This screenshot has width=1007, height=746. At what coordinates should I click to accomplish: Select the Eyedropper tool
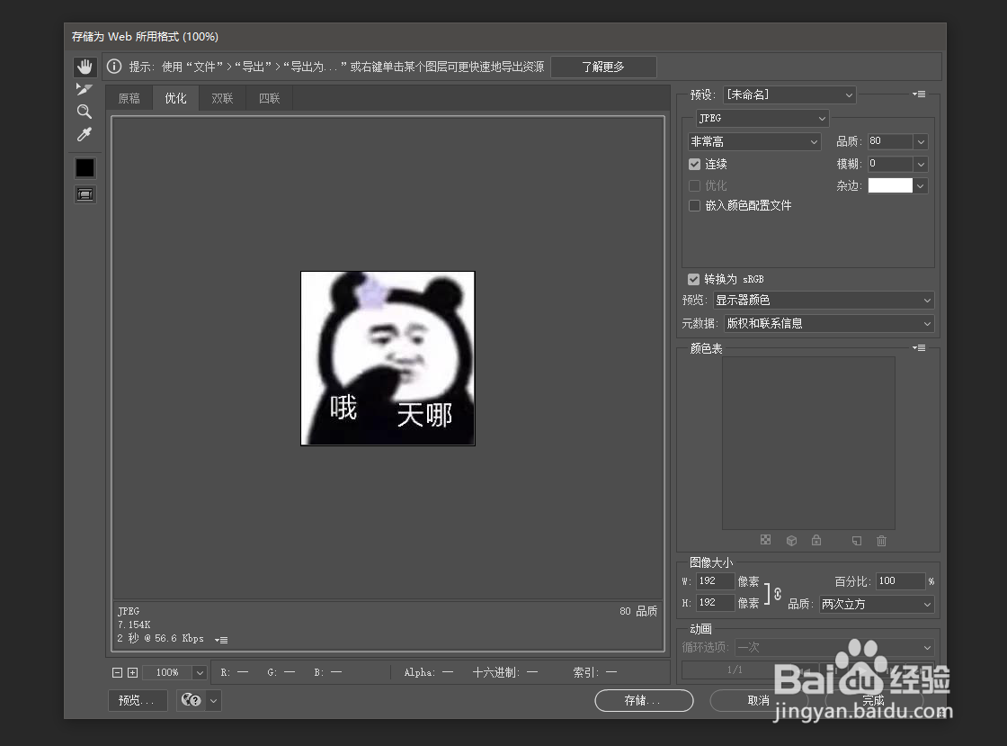(85, 134)
